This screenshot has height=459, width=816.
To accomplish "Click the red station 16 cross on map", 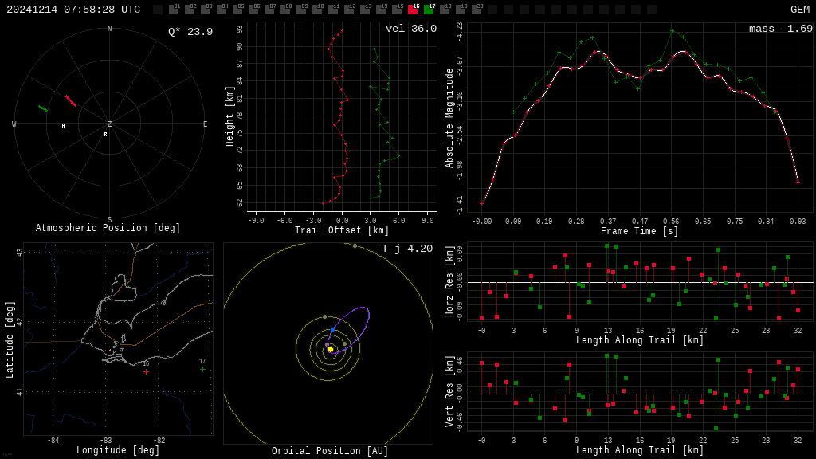I will click(147, 371).
